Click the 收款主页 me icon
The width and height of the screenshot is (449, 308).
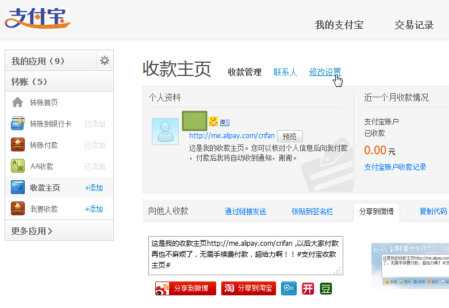point(17,187)
